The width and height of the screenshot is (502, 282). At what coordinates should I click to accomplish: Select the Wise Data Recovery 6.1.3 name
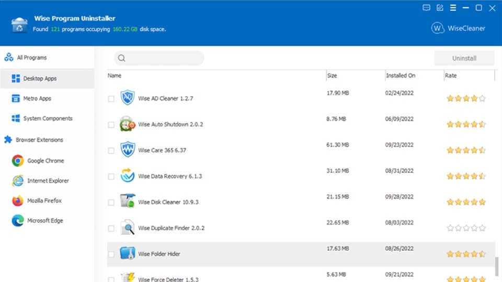(170, 176)
